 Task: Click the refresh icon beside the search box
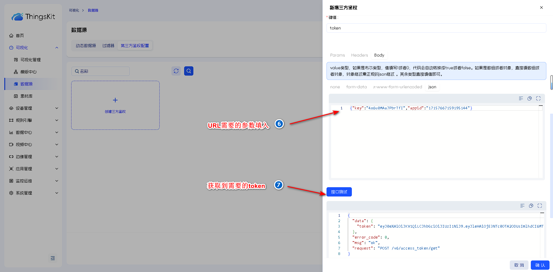tap(176, 71)
